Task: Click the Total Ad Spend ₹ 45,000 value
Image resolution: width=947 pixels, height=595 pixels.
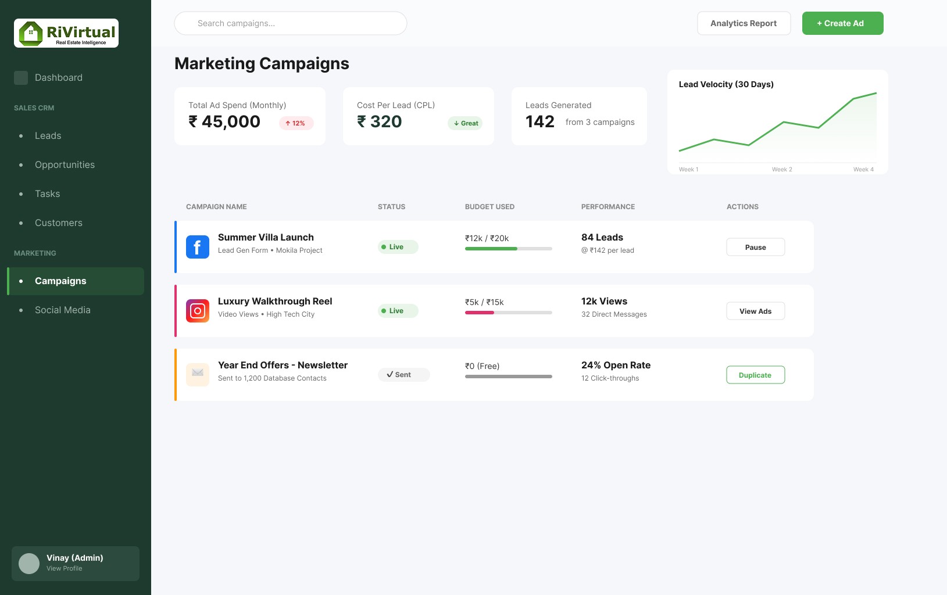Action: tap(224, 121)
